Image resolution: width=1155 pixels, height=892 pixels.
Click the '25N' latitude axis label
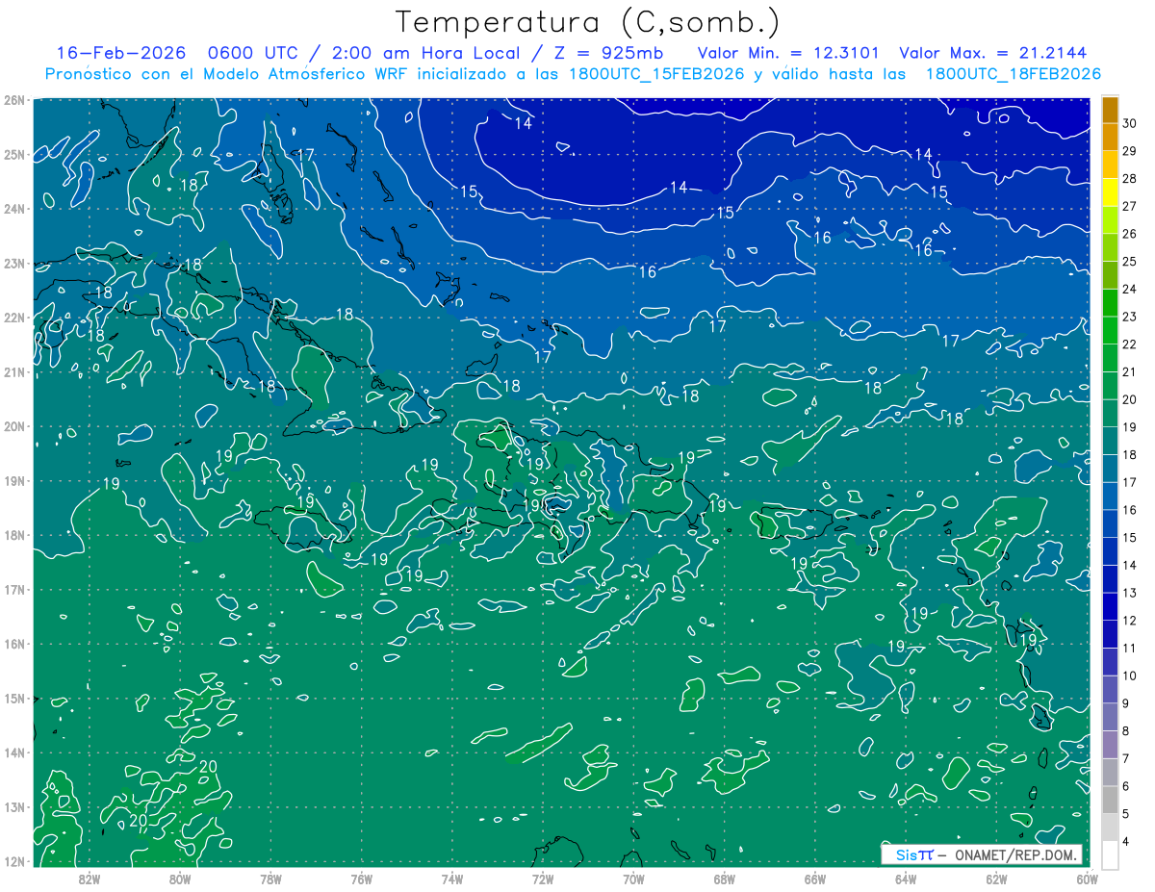[13, 154]
